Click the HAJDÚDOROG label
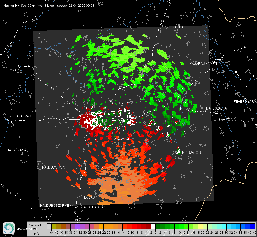This screenshot has height=237, width=257. tap(54, 167)
